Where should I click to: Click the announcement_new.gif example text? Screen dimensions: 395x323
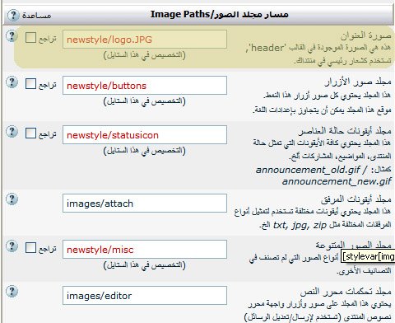(x=337, y=181)
